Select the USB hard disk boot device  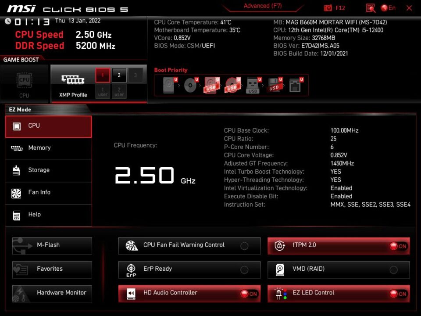[211, 85]
